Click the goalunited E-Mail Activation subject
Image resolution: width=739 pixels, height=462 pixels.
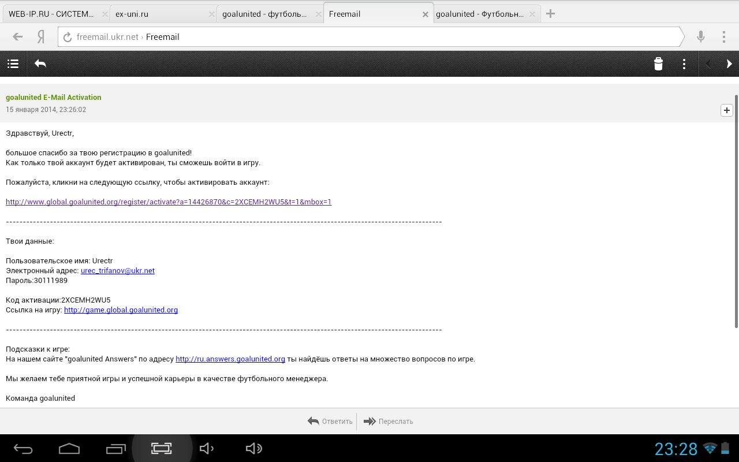pyautogui.click(x=54, y=98)
